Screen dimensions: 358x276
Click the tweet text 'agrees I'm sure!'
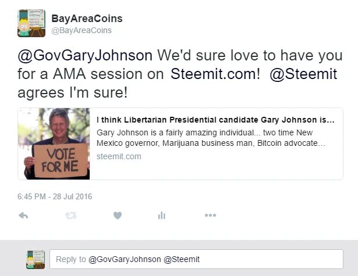[72, 93]
